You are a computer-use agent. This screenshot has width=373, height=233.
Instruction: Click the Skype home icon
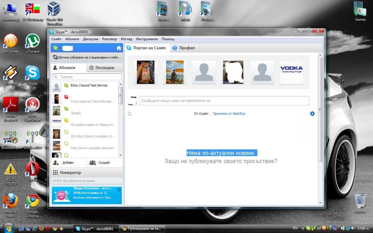coord(119,48)
